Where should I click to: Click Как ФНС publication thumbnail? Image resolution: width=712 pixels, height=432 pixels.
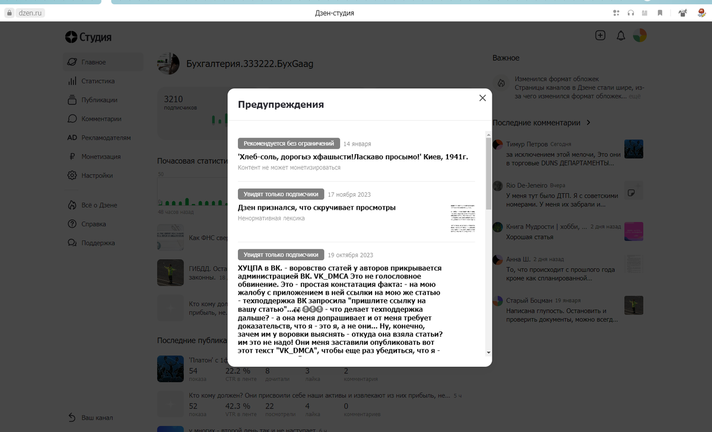click(170, 238)
